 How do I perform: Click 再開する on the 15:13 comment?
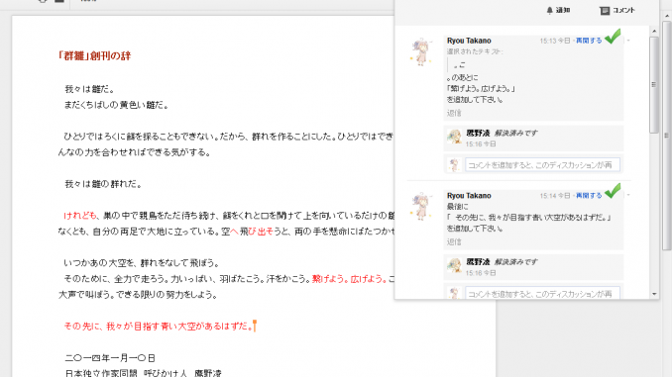(589, 41)
